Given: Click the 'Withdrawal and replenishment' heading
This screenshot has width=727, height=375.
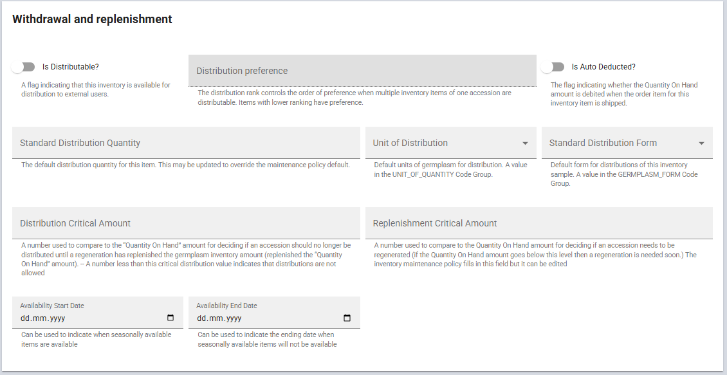Looking at the screenshot, I should pos(92,19).
